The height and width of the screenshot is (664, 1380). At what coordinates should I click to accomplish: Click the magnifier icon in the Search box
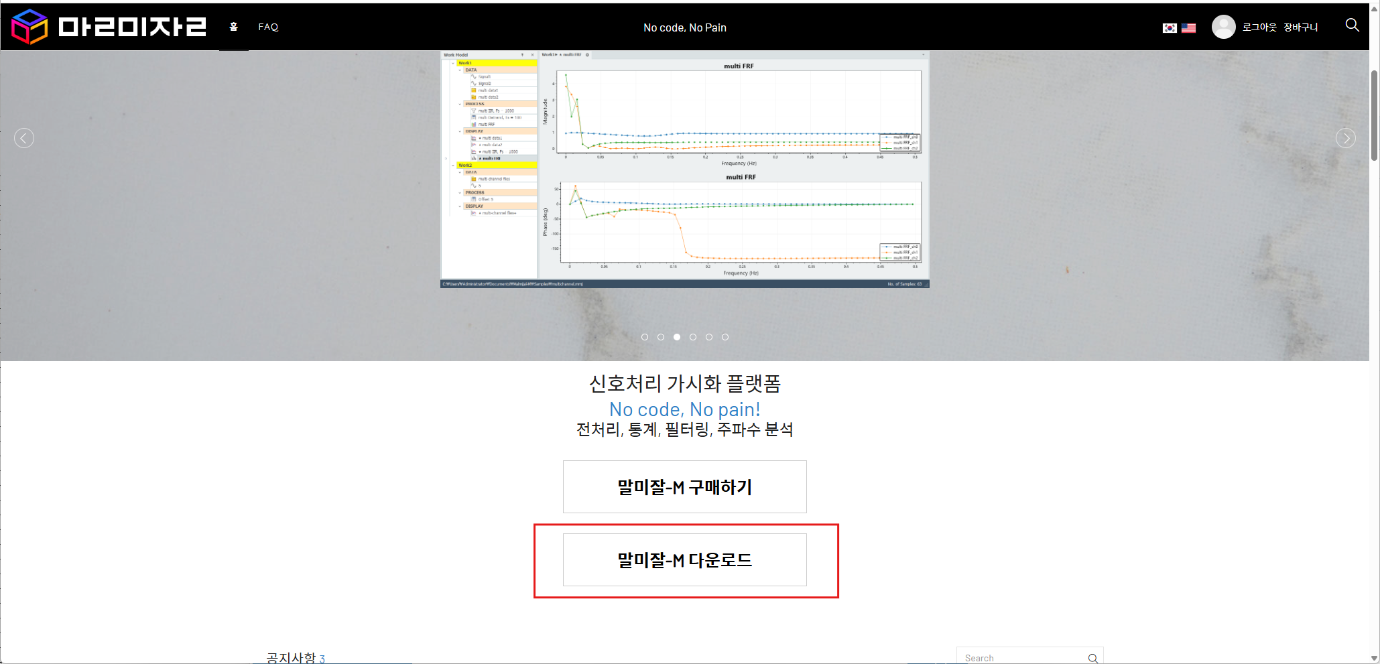click(1093, 658)
